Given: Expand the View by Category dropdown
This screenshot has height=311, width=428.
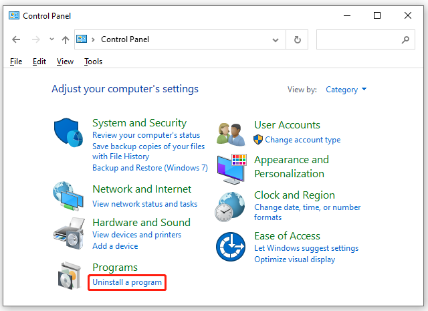Looking at the screenshot, I should point(346,90).
